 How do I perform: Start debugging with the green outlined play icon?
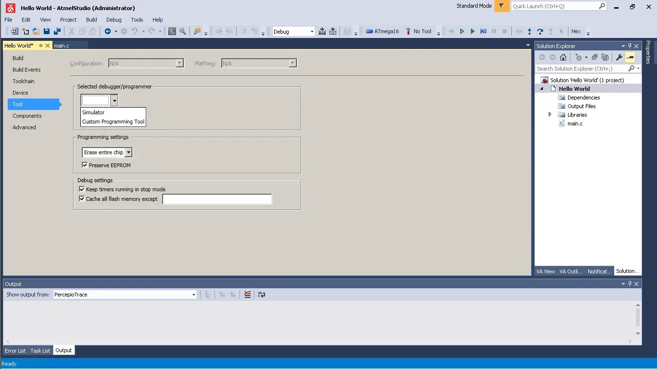pyautogui.click(x=462, y=31)
